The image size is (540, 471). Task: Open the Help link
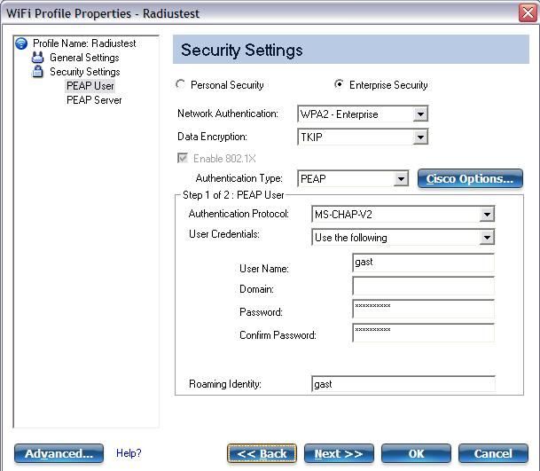click(x=129, y=453)
